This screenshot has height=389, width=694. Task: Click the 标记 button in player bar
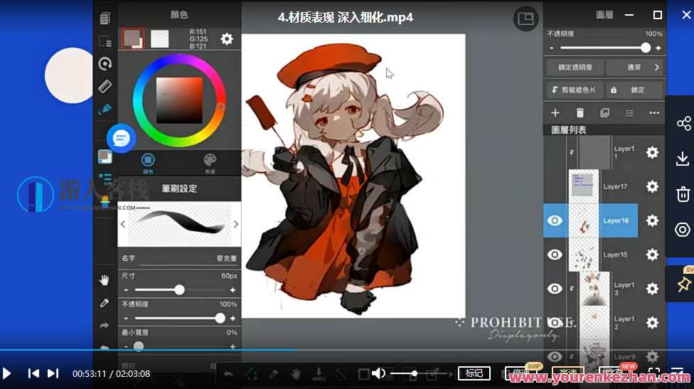(x=474, y=373)
